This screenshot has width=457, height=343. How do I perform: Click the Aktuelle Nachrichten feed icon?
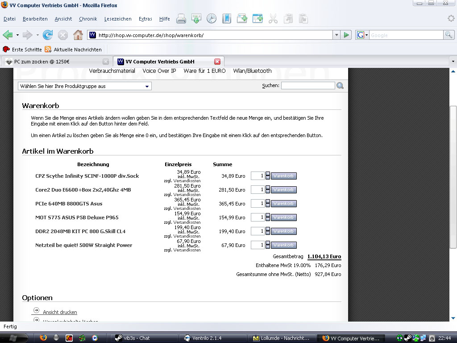tap(48, 49)
